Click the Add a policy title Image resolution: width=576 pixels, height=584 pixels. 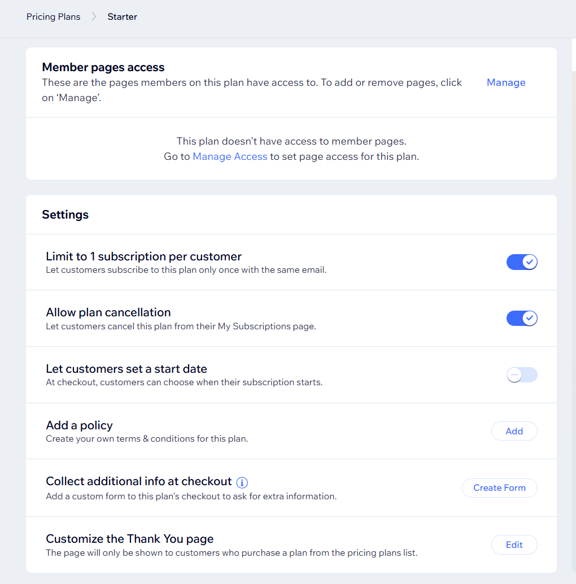coord(79,425)
